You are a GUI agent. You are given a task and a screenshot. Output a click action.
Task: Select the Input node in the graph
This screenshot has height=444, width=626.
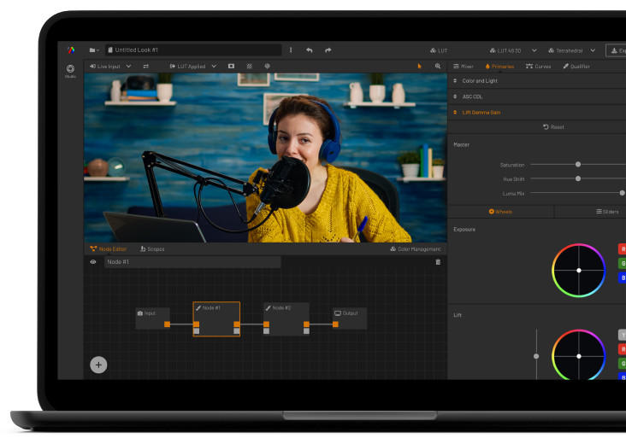pyautogui.click(x=152, y=318)
